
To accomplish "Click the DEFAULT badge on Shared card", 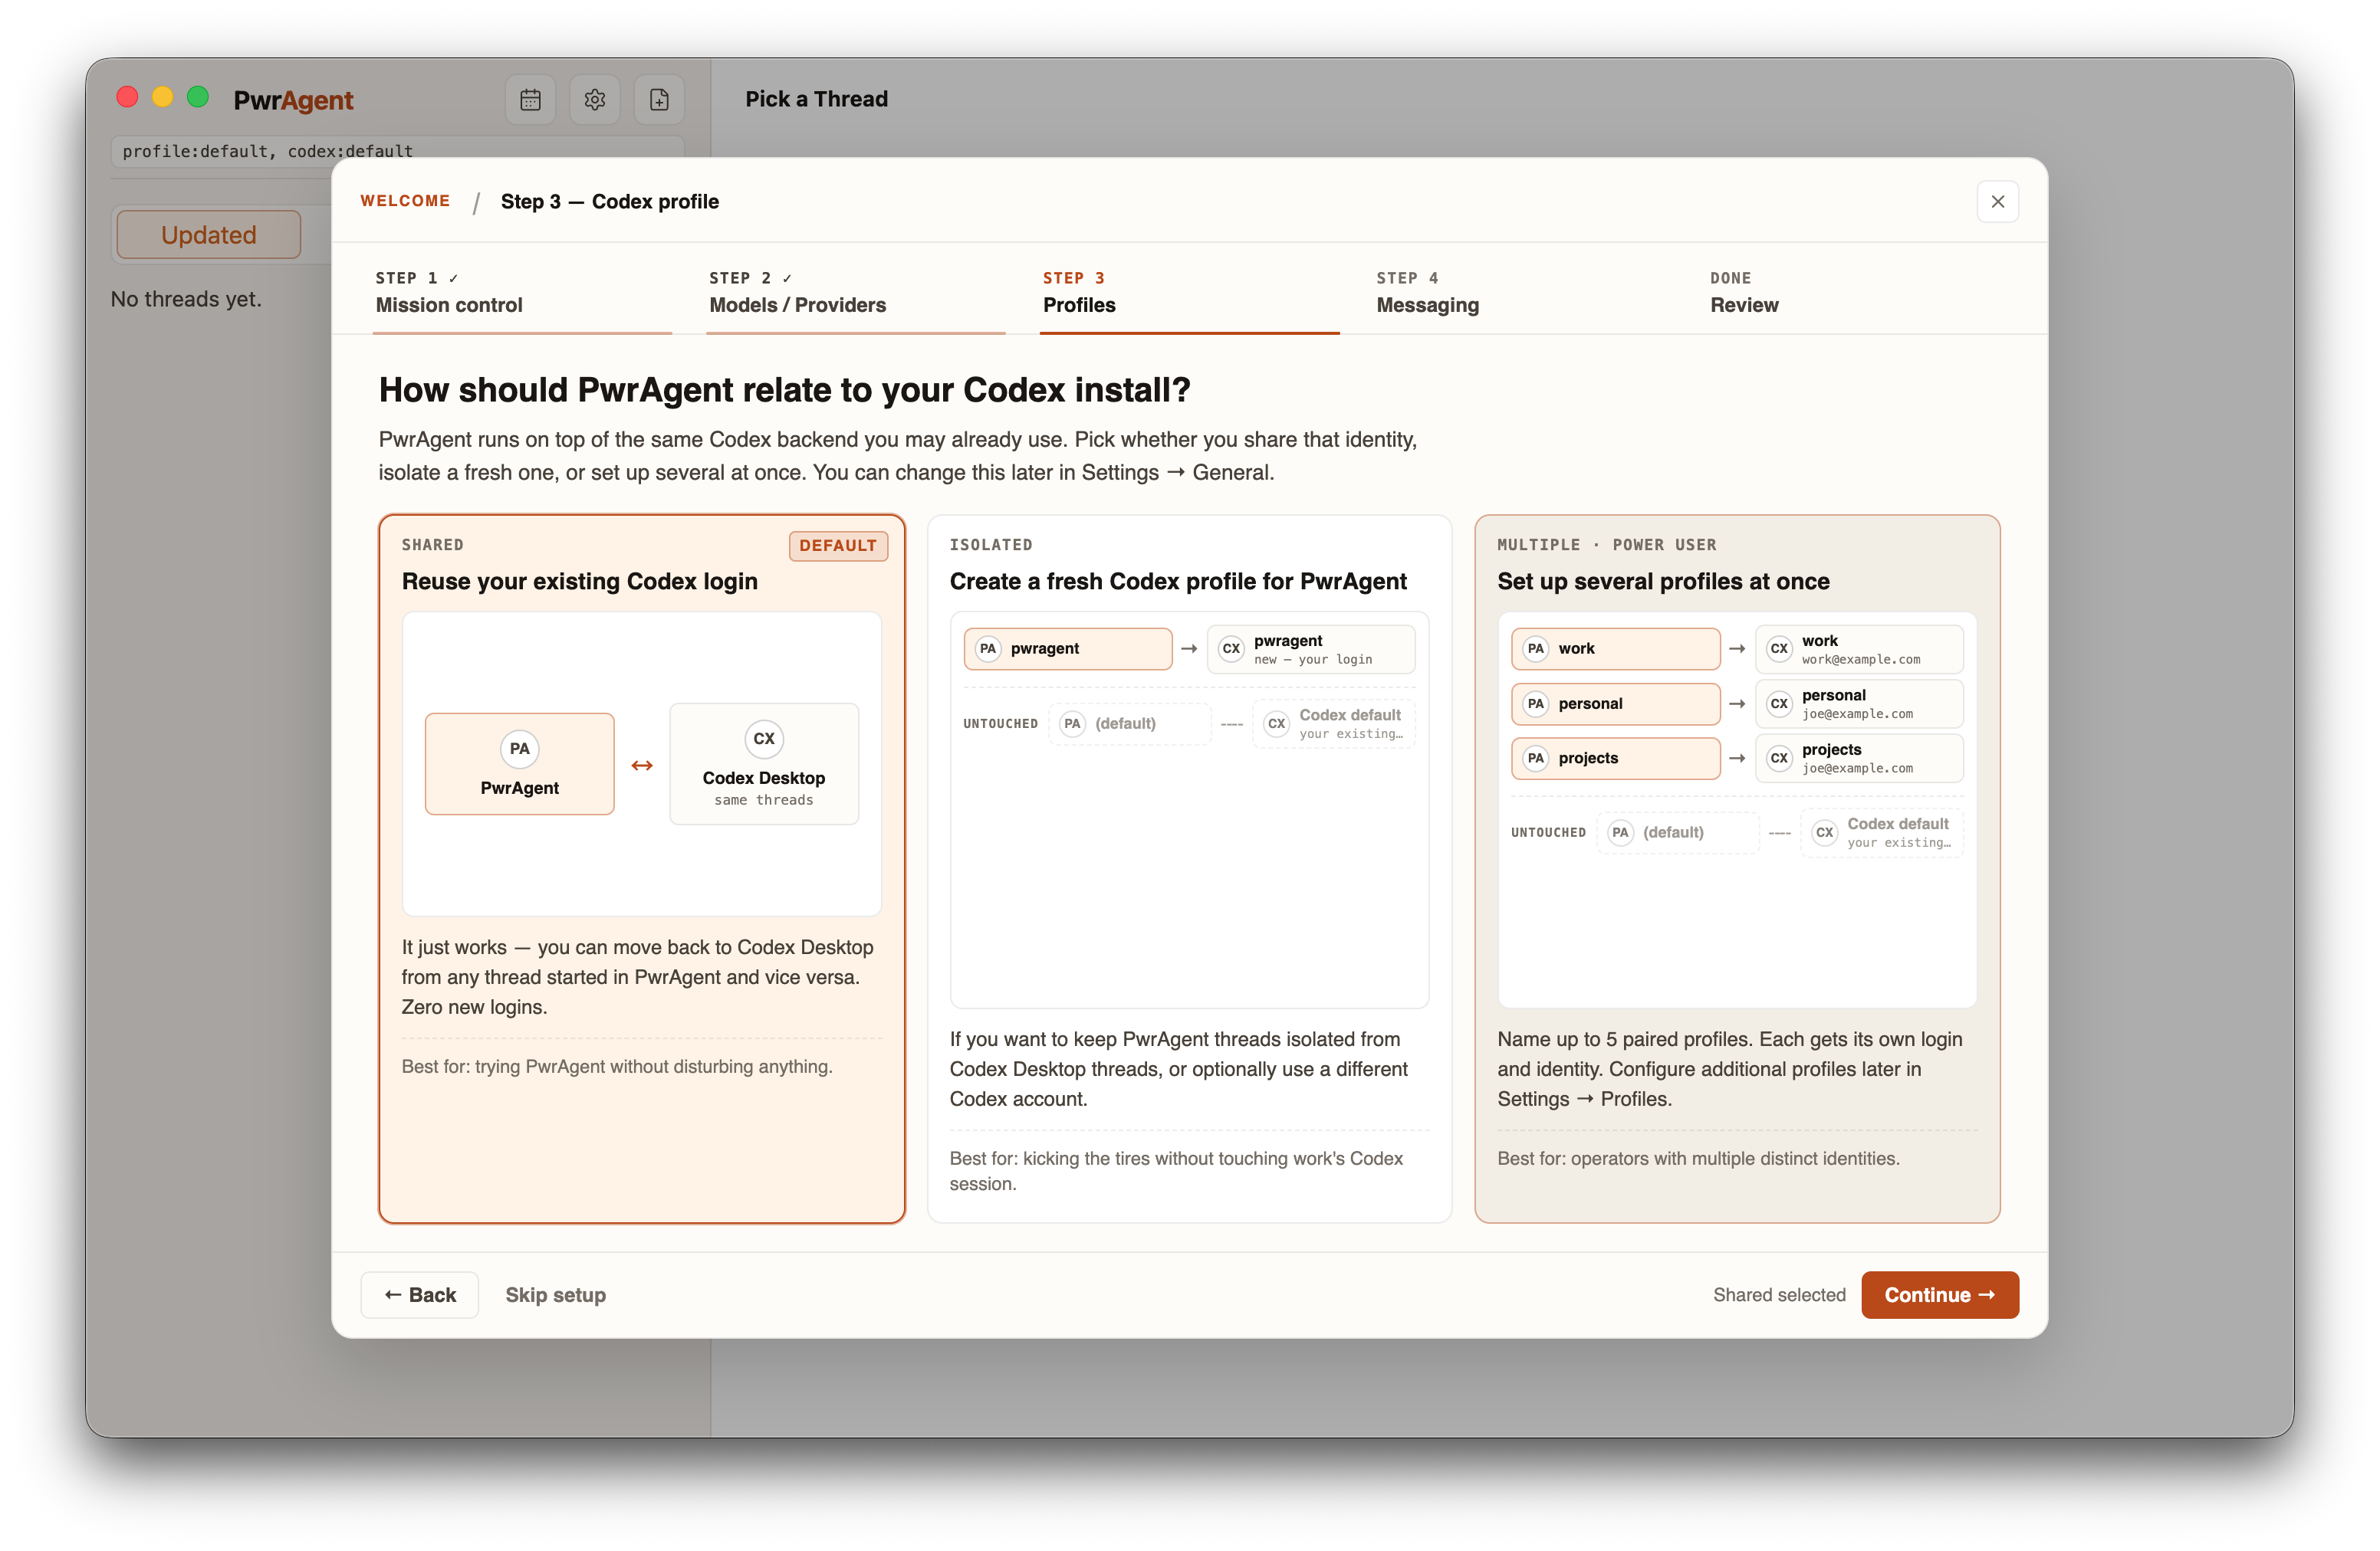I will (838, 546).
